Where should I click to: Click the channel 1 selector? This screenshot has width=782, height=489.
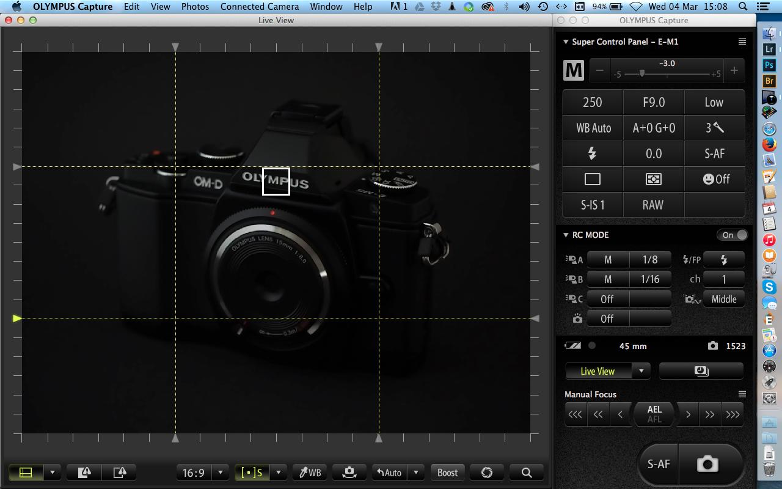coord(724,279)
